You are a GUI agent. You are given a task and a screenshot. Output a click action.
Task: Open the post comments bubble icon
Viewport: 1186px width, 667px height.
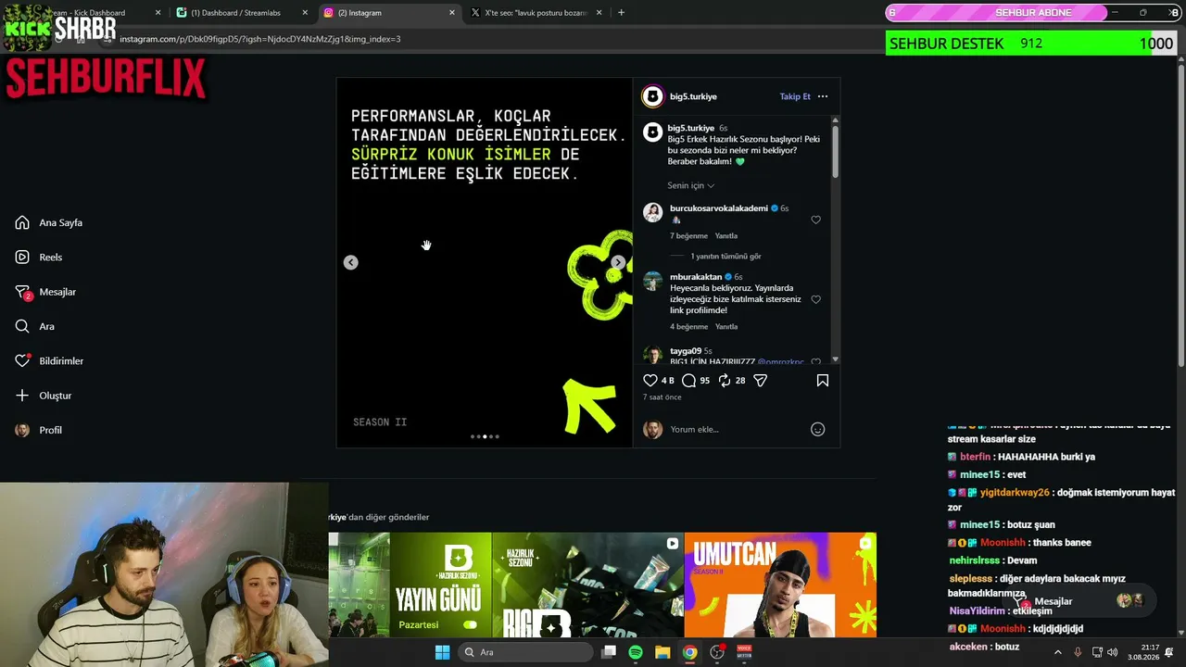(x=688, y=380)
